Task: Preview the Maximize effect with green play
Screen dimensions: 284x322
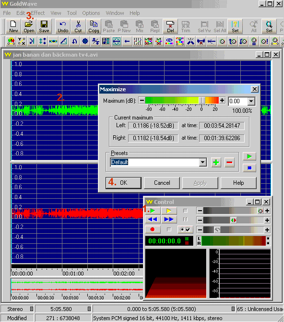Action: 249,157
